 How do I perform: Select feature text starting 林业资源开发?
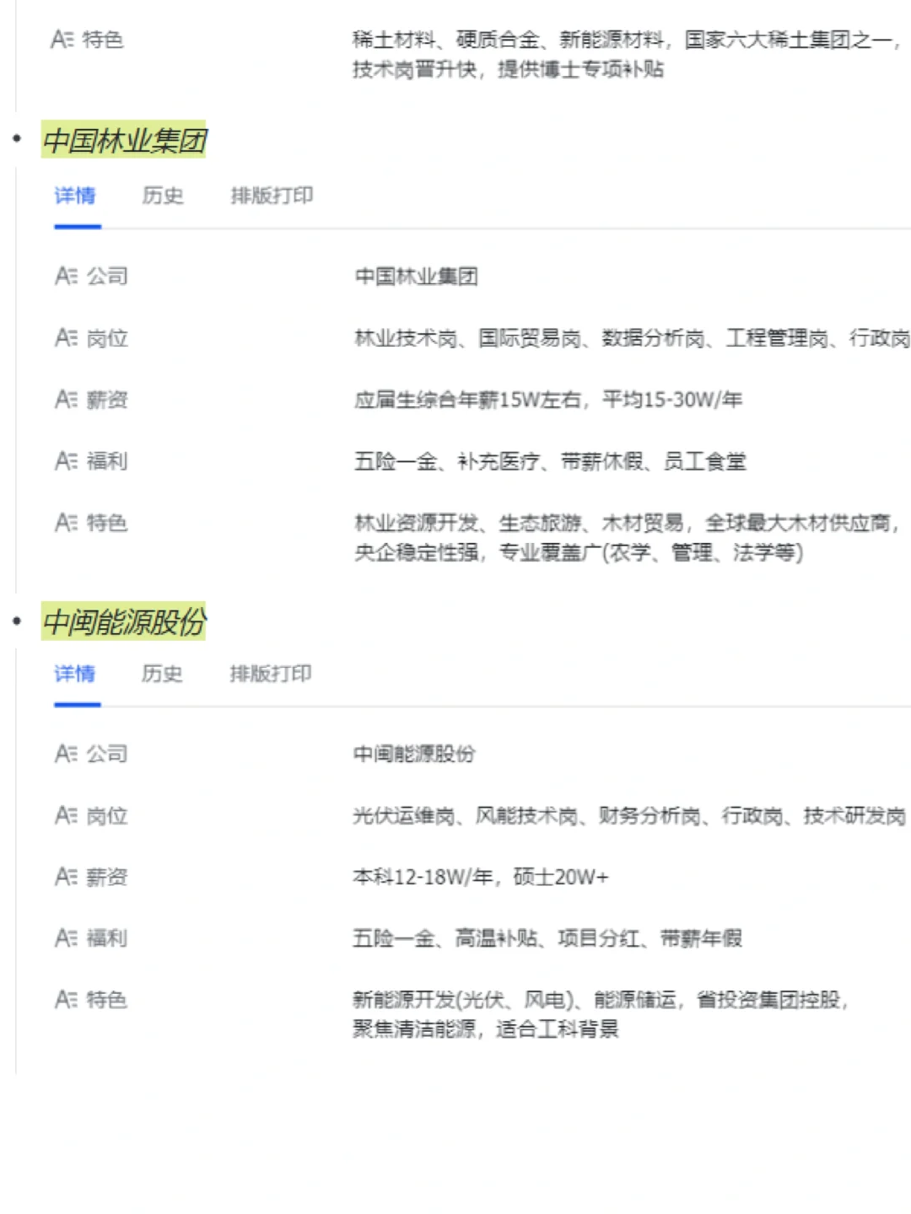627,538
